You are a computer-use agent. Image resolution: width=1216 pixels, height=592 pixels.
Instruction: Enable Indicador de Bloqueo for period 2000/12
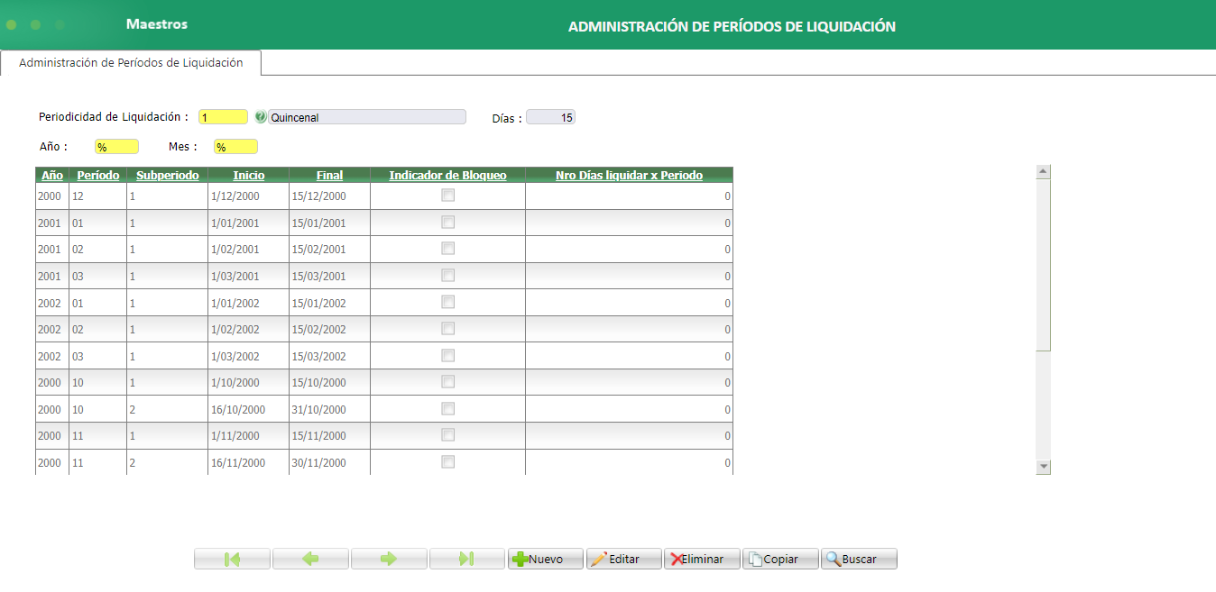447,195
